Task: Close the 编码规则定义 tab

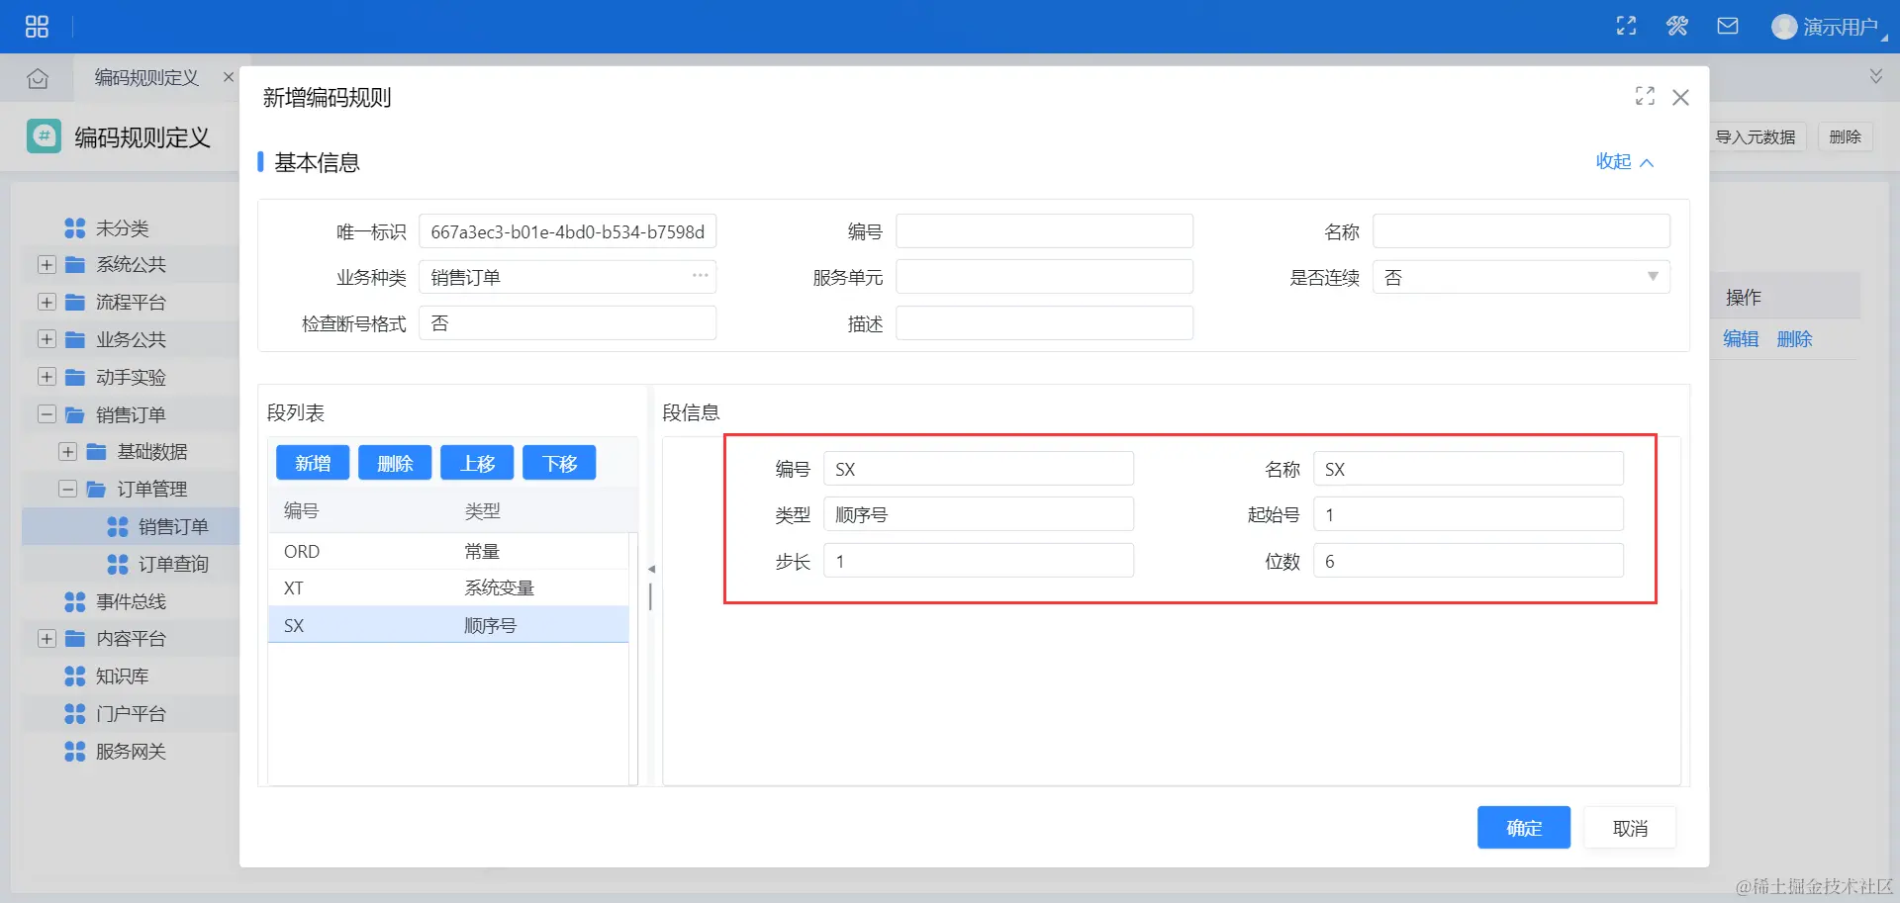Action: (229, 77)
